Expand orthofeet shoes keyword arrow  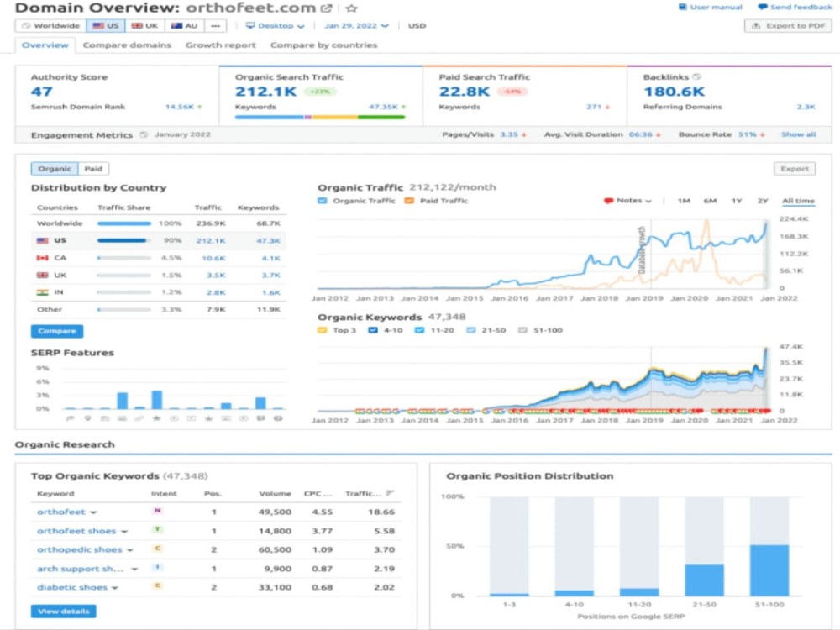(124, 532)
